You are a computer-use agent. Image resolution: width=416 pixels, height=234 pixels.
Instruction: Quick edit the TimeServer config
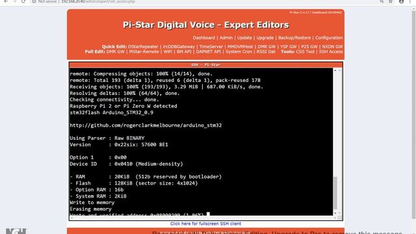click(211, 46)
